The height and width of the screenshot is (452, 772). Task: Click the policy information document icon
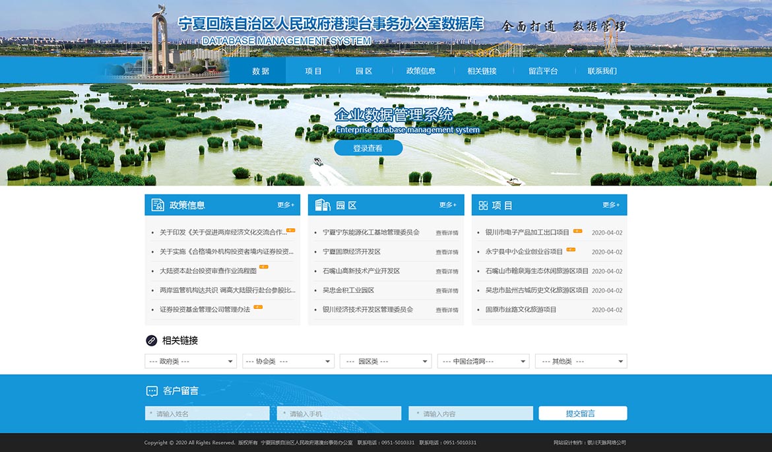click(158, 205)
